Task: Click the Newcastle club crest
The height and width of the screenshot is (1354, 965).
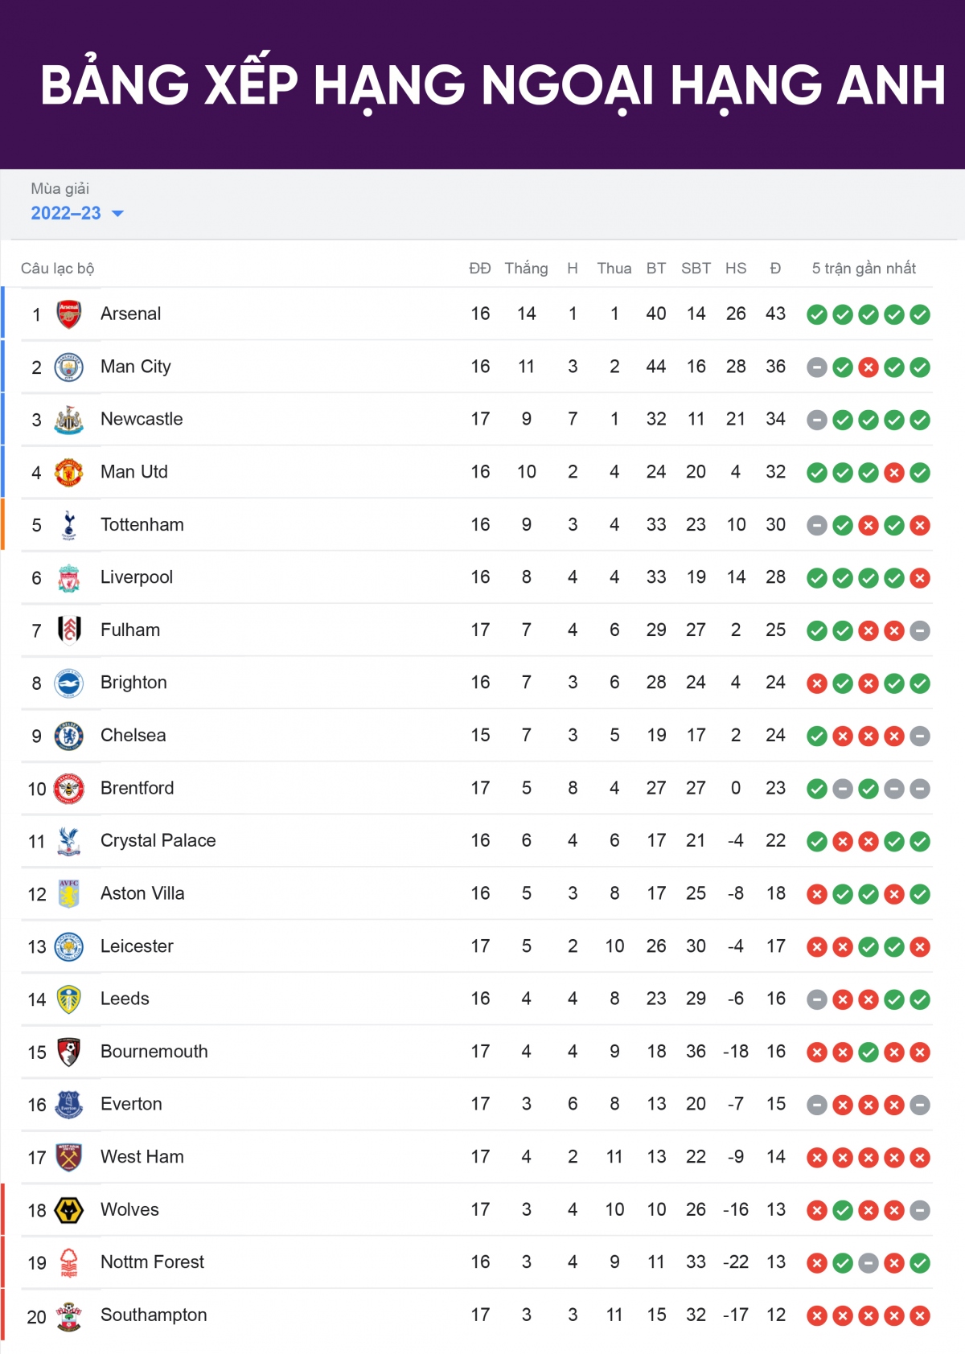Action: pos(69,420)
